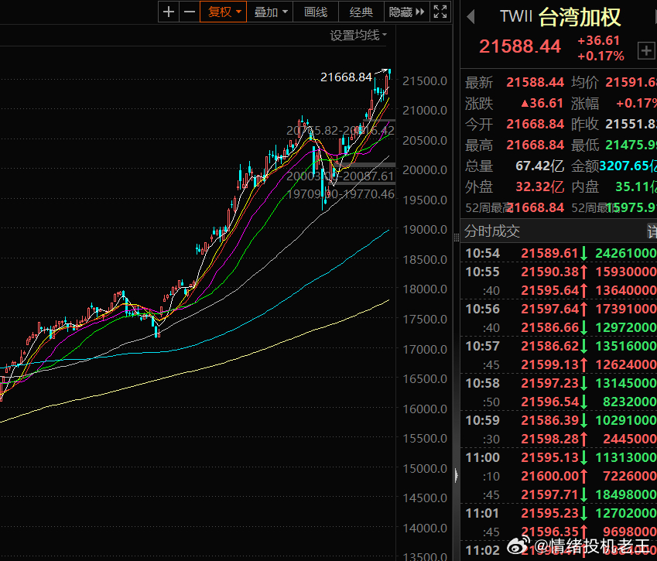Zoom out the chart with the minus button
Screen dimensions: 657x561
190,12
